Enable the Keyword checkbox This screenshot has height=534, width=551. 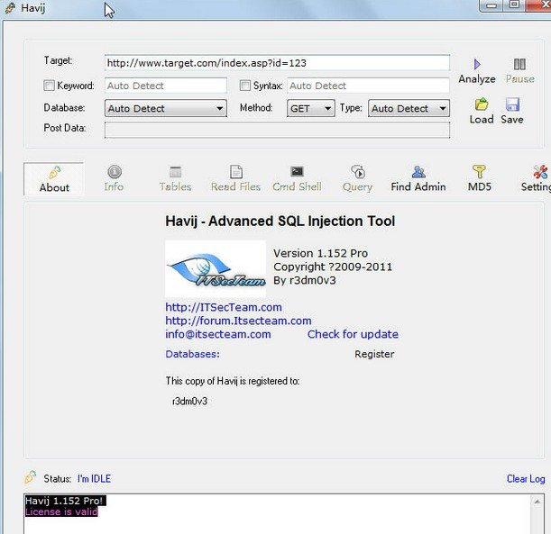click(x=49, y=86)
